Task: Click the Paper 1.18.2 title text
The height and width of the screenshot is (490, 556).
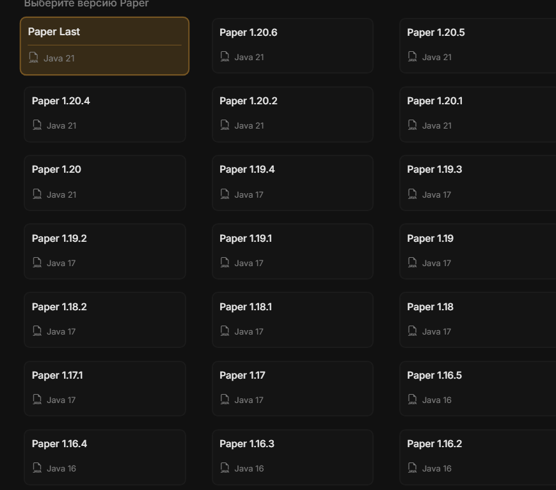Action: click(x=60, y=307)
